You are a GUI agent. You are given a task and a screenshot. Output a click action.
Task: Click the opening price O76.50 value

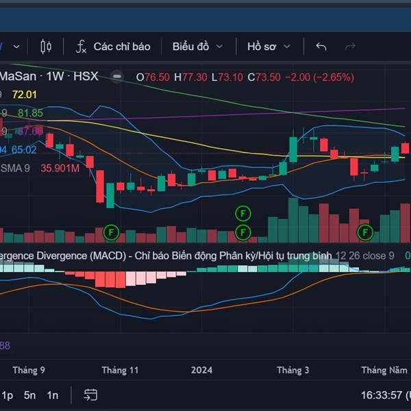[x=153, y=77]
